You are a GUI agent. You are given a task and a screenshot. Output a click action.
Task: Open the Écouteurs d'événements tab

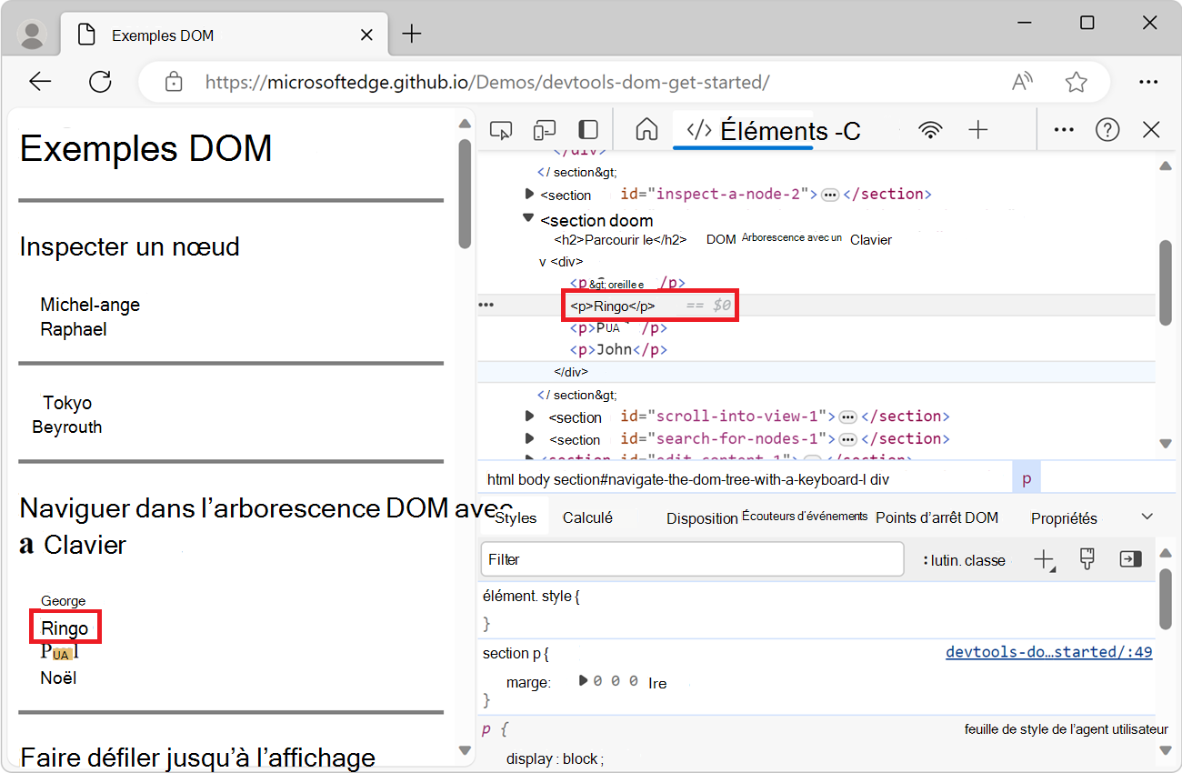[805, 516]
